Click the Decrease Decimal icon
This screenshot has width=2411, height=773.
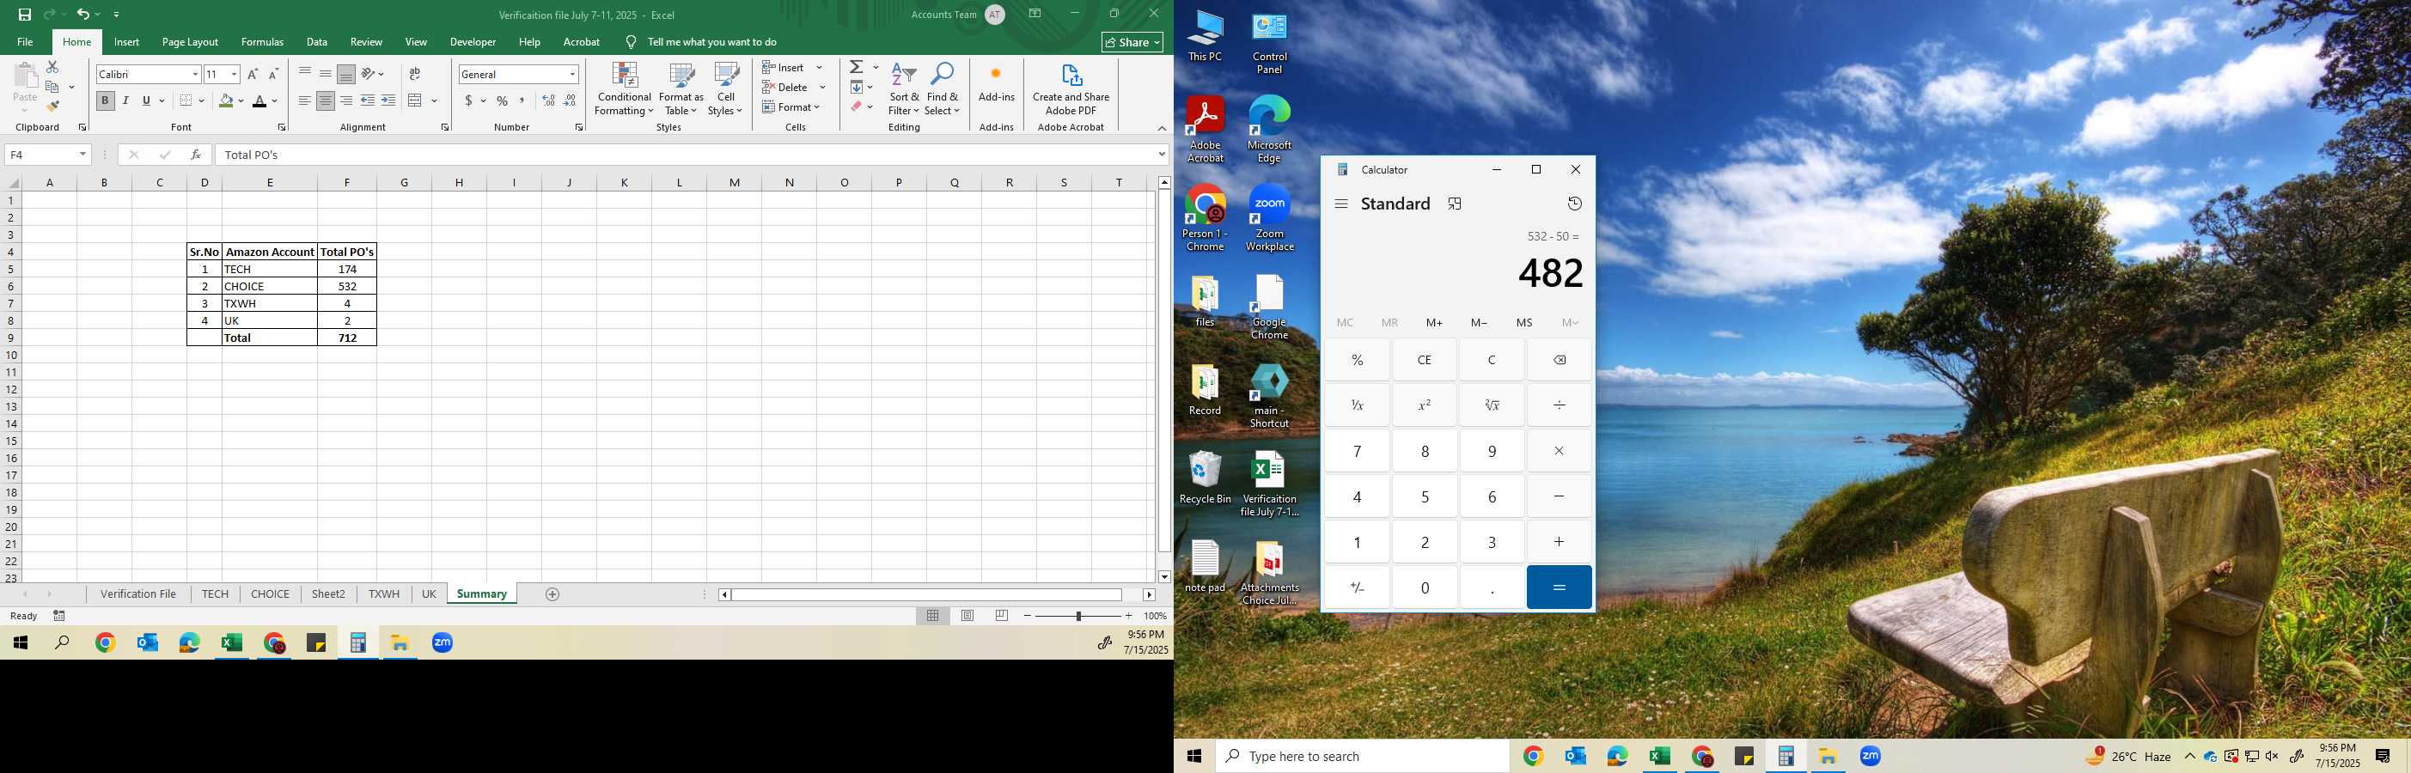pos(570,100)
